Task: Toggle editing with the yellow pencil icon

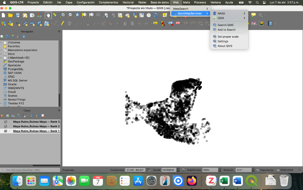Action: 62,24
